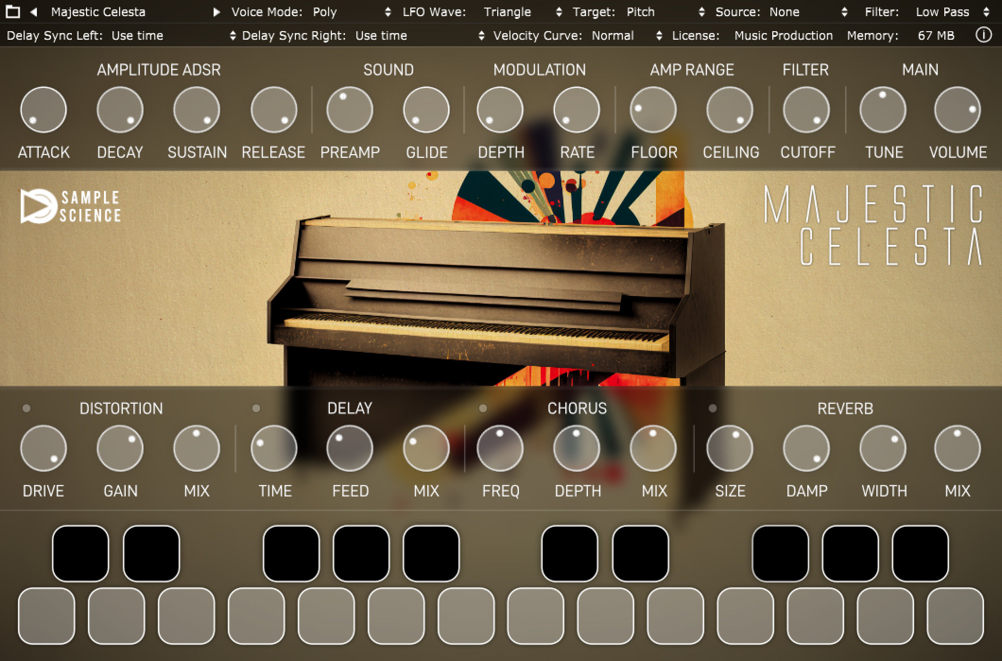Toggle the Delay effect on
Screen dimensions: 1002x661
click(x=256, y=408)
